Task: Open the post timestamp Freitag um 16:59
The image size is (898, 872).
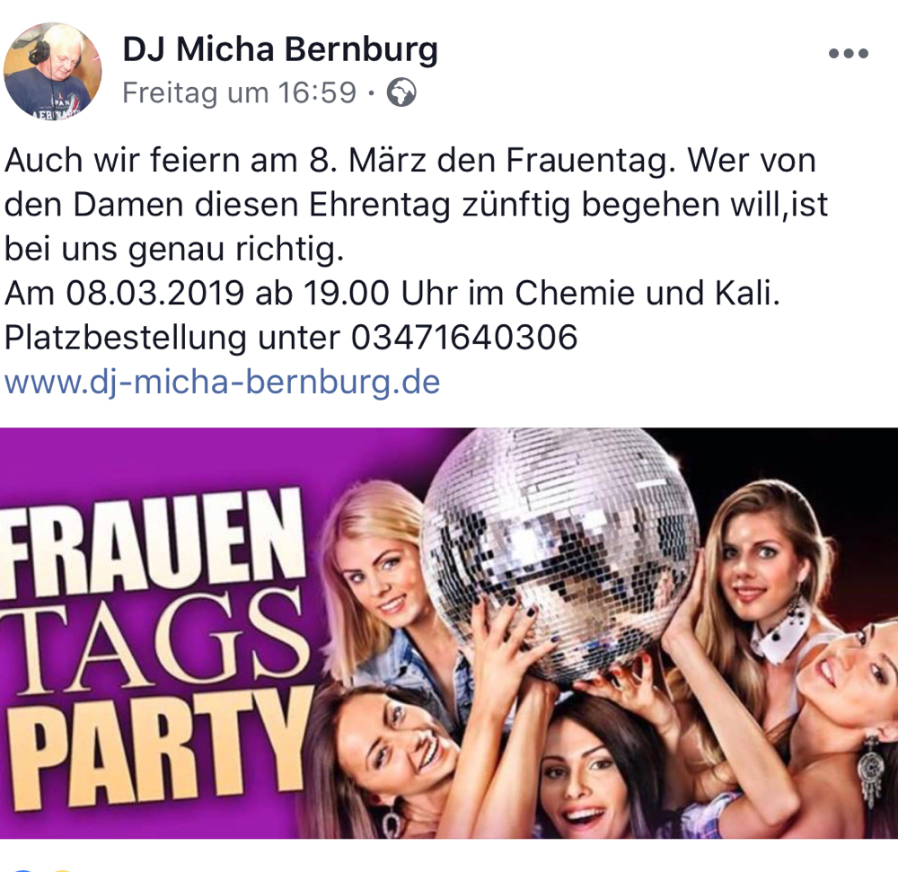Action: [x=240, y=92]
